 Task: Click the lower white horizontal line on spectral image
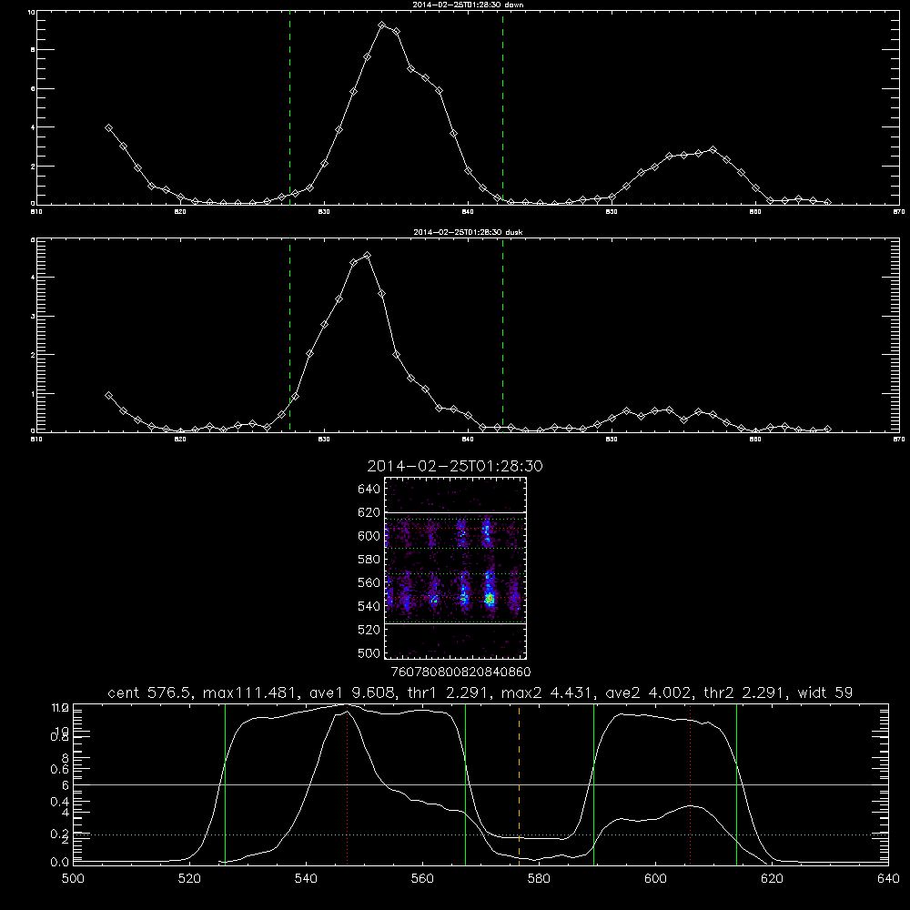[456, 624]
